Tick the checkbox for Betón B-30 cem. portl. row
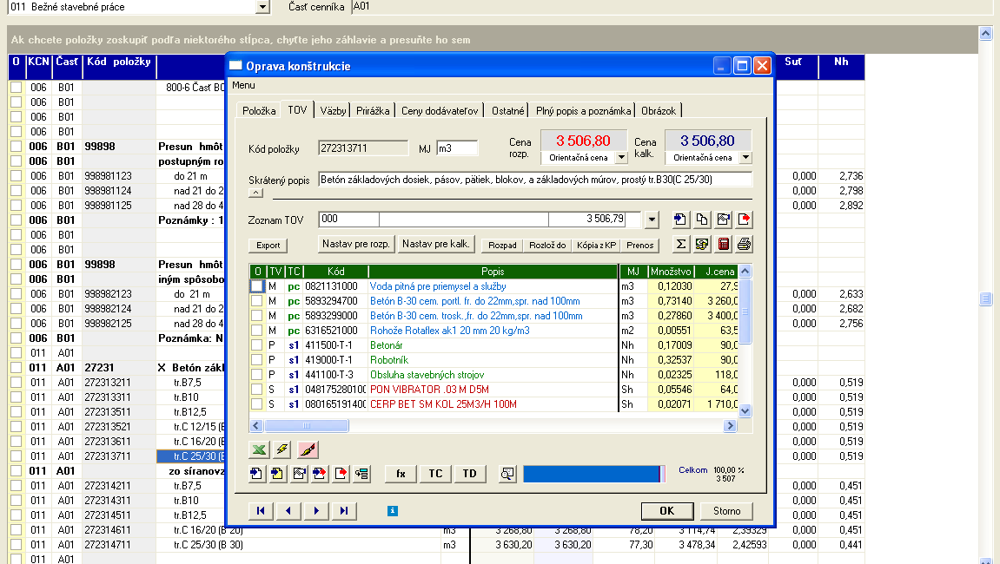This screenshot has height=564, width=1000. pos(256,301)
